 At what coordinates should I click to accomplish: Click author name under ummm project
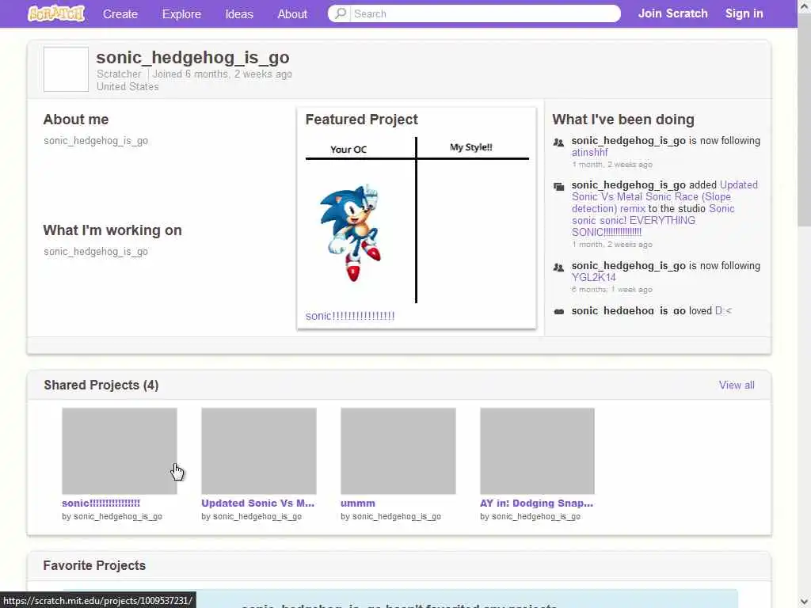pos(397,516)
